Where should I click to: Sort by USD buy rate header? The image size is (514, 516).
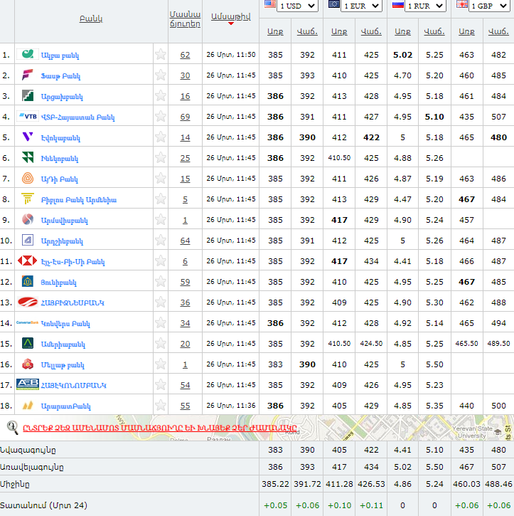pyautogui.click(x=275, y=31)
